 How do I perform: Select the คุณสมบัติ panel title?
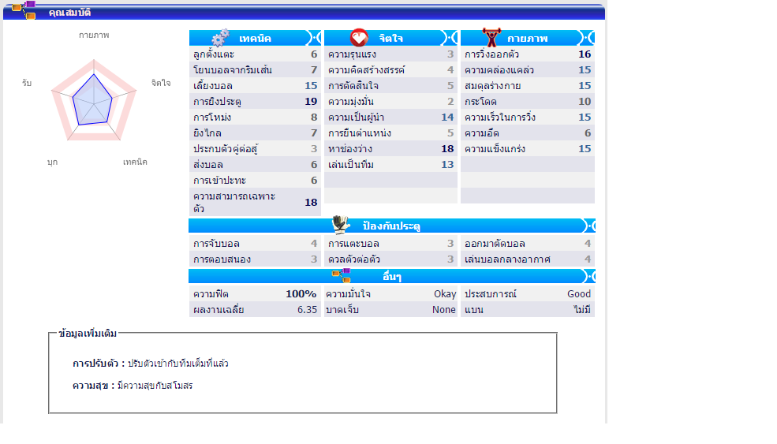tap(70, 13)
